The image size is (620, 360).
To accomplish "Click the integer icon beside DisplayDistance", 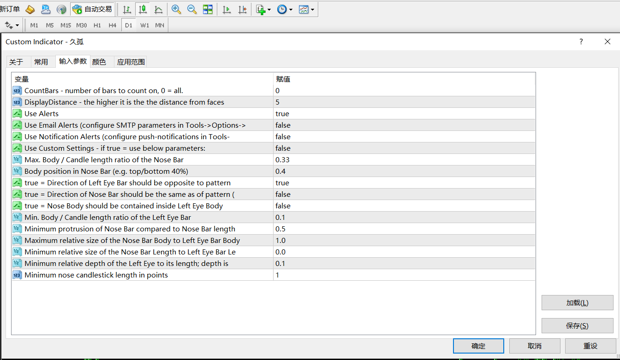I will [17, 102].
